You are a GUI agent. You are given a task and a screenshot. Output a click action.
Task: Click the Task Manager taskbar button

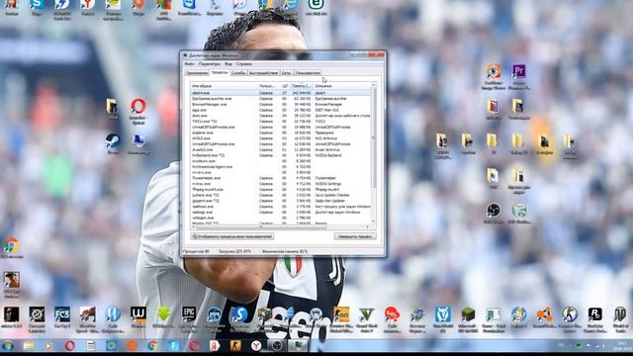coord(298,346)
